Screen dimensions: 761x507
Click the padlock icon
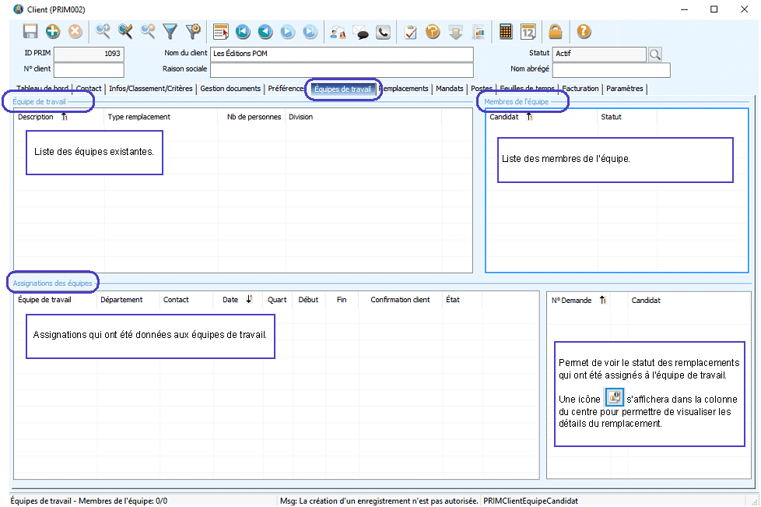tap(555, 32)
